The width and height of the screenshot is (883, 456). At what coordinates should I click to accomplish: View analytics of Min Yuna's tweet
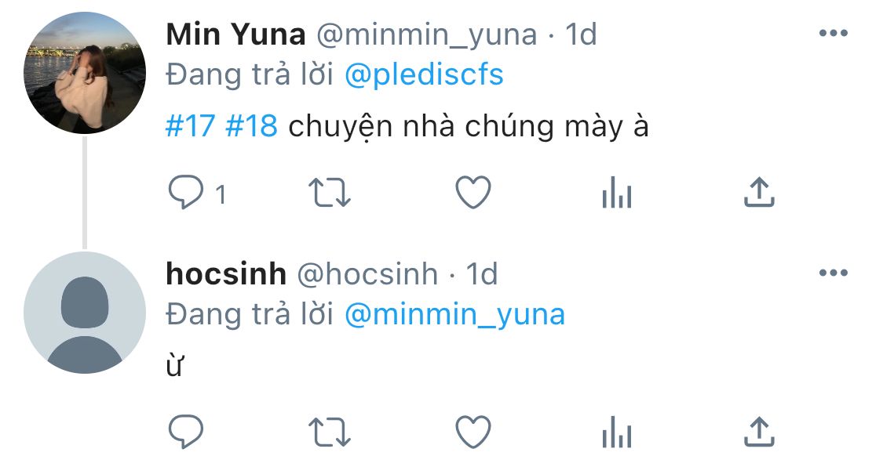(x=617, y=193)
